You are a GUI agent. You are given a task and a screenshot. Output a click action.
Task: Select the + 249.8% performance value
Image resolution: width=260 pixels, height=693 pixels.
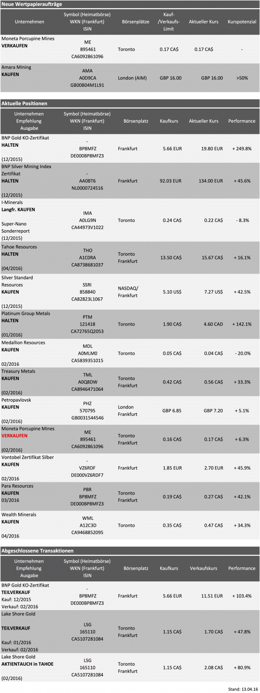point(242,148)
